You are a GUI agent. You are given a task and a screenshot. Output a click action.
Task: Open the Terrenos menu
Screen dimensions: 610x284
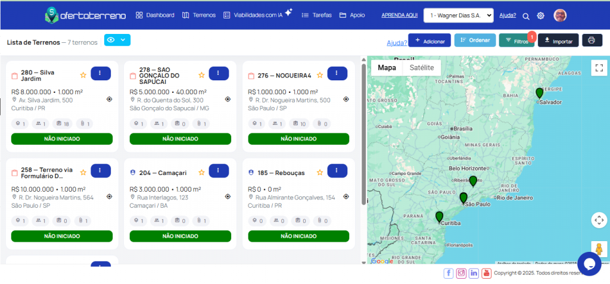click(x=199, y=15)
